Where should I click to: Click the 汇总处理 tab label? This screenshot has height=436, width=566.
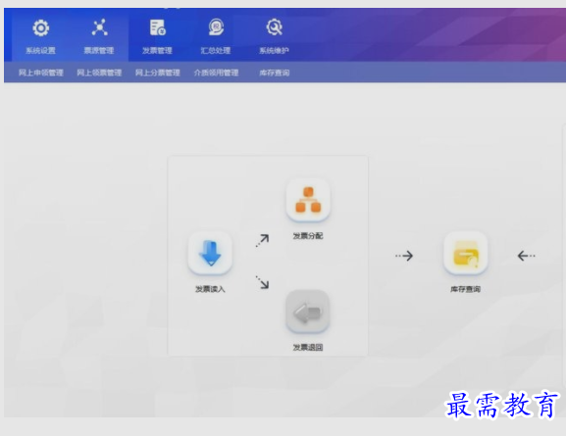216,51
